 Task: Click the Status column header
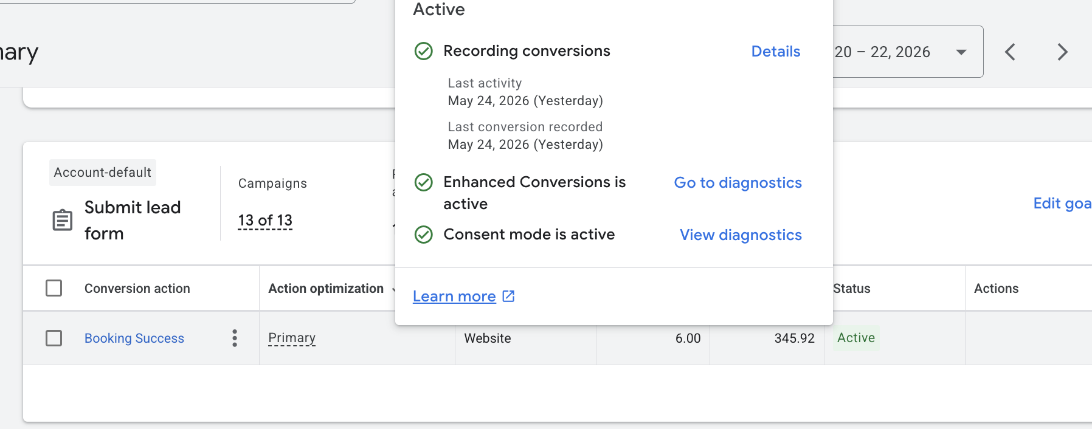pos(852,289)
